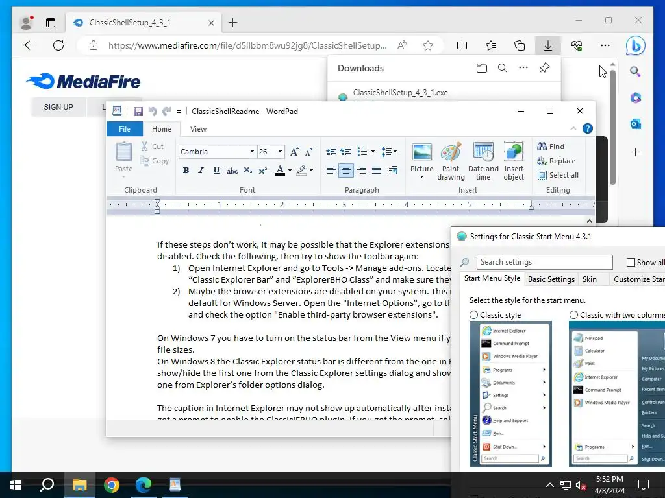Decrease paragraph indent
Screen dimensions: 665x498
click(331, 151)
